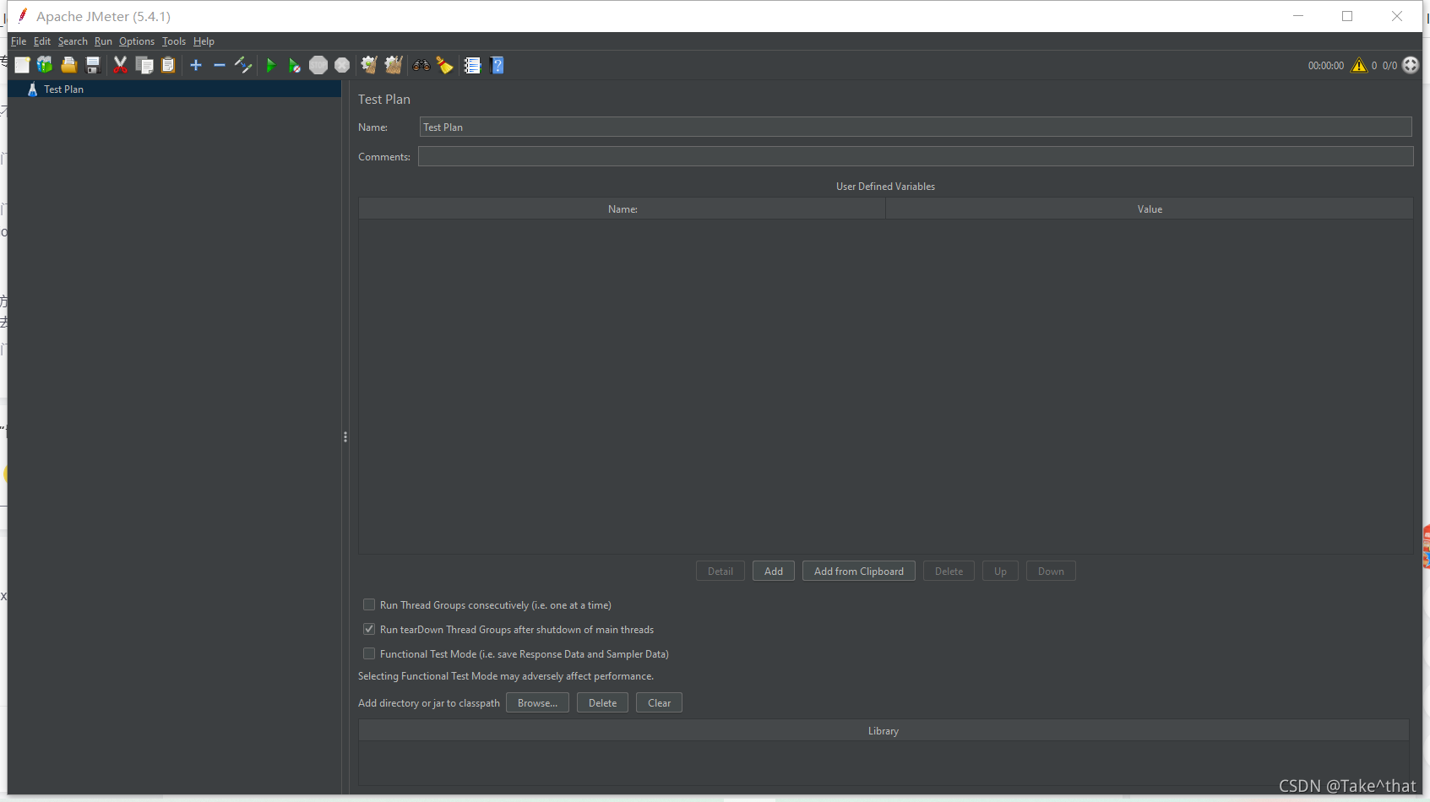Open the Options menu
Screen dimensions: 1430x802
(x=137, y=41)
